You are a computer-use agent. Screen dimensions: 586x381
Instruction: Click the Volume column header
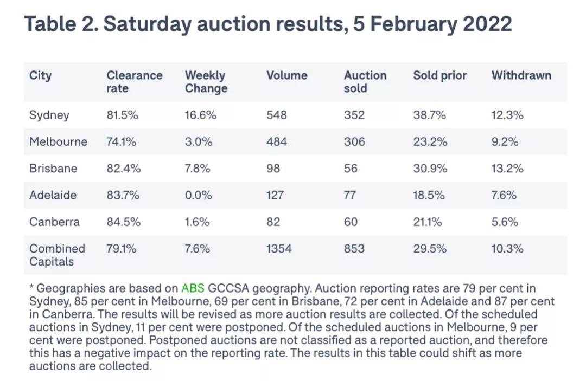pyautogui.click(x=286, y=75)
